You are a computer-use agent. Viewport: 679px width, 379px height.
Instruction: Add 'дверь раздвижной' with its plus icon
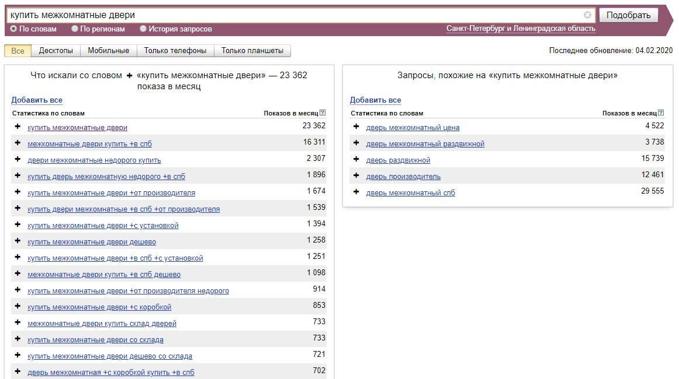356,159
